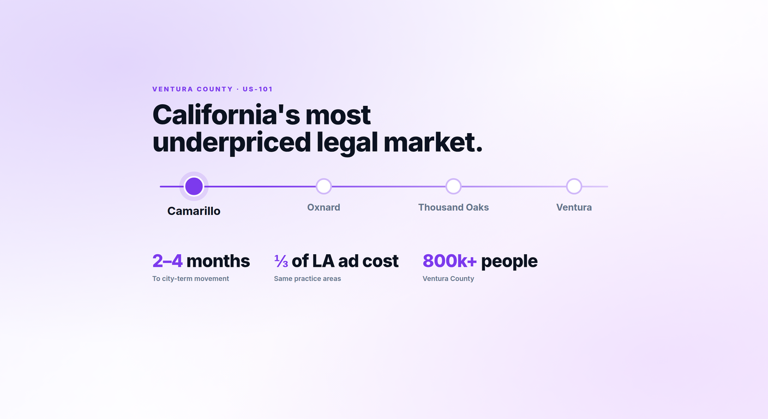Click the "Ventura County" caption under 800k+
This screenshot has width=768, height=419.
448,279
